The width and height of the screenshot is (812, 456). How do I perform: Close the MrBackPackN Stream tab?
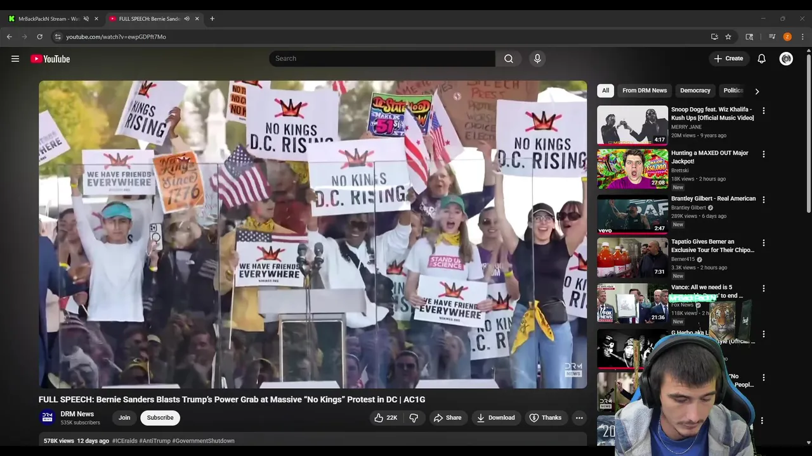pos(96,18)
